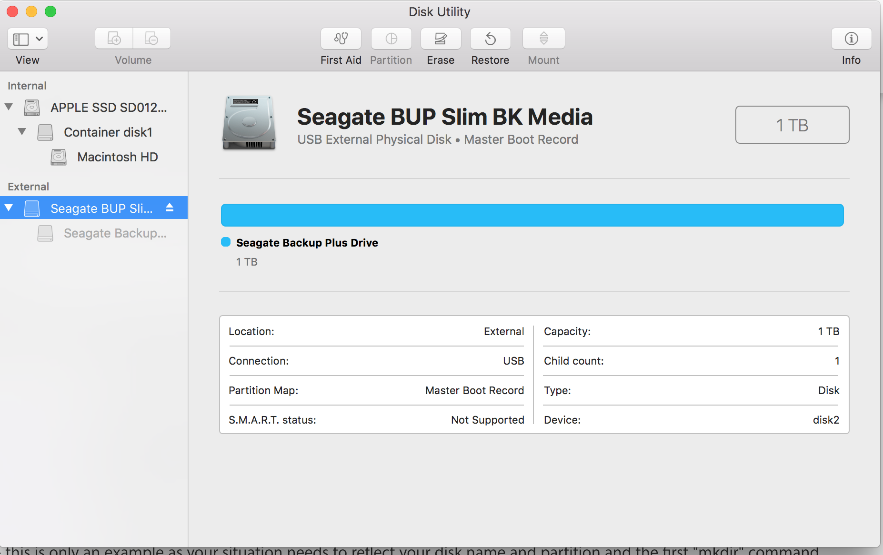Click the disk2 device value
The width and height of the screenshot is (883, 555).
(826, 420)
